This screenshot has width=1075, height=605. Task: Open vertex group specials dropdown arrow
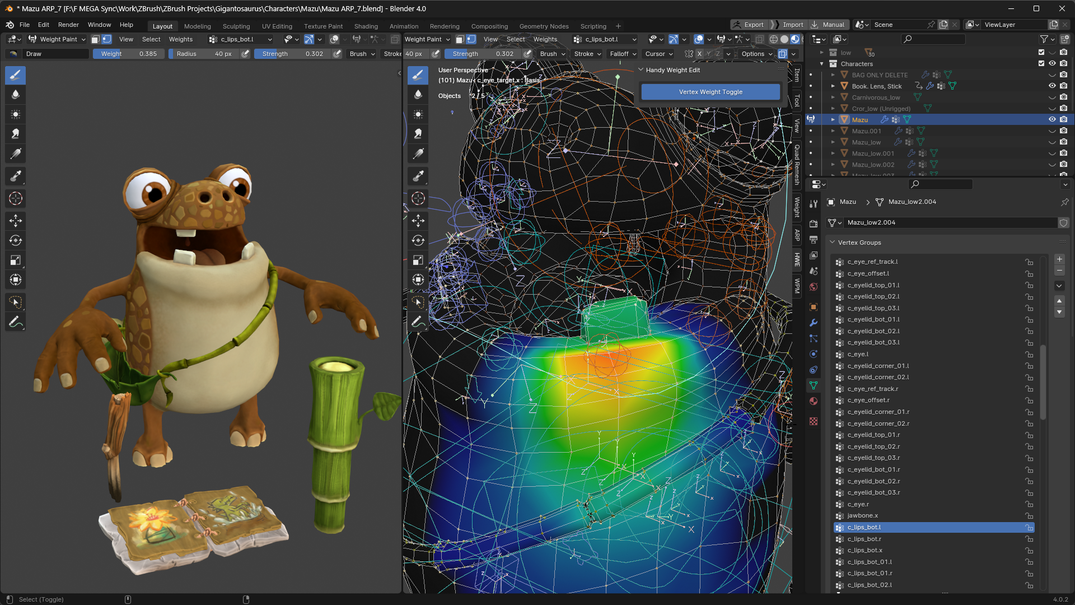(1059, 286)
